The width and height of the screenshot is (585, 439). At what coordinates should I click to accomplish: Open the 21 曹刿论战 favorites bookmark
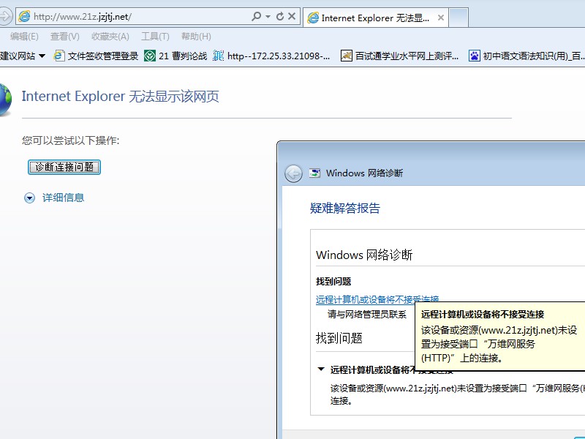(175, 56)
